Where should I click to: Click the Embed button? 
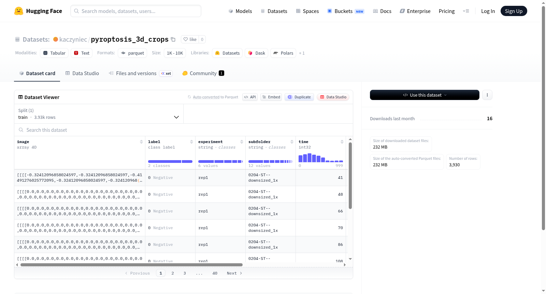(271, 97)
